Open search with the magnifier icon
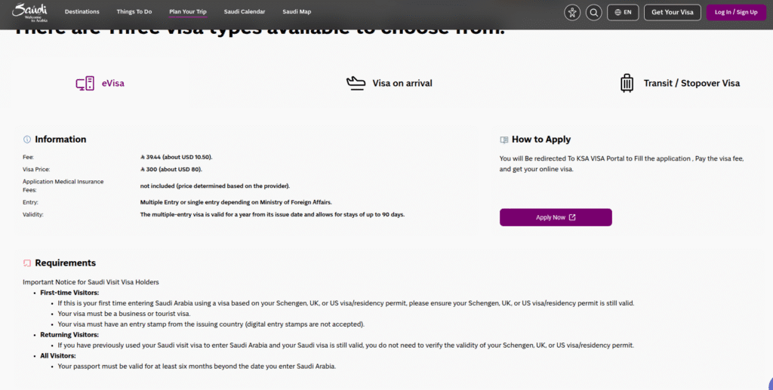This screenshot has height=390, width=773. pyautogui.click(x=594, y=12)
